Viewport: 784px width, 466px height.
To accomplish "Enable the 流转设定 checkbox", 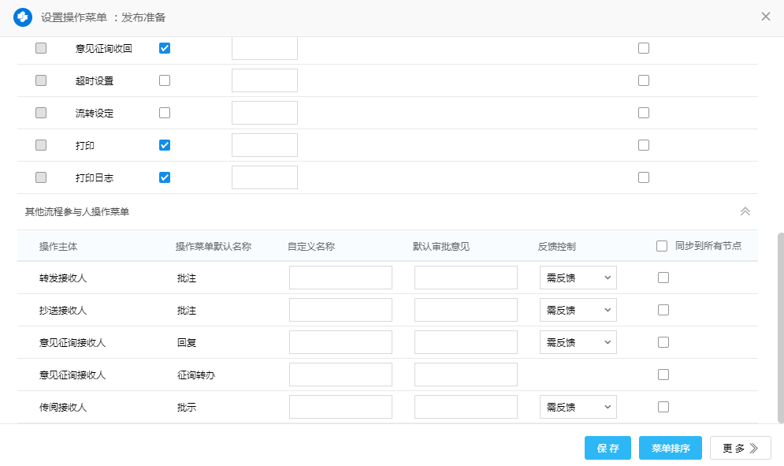I will click(x=165, y=113).
